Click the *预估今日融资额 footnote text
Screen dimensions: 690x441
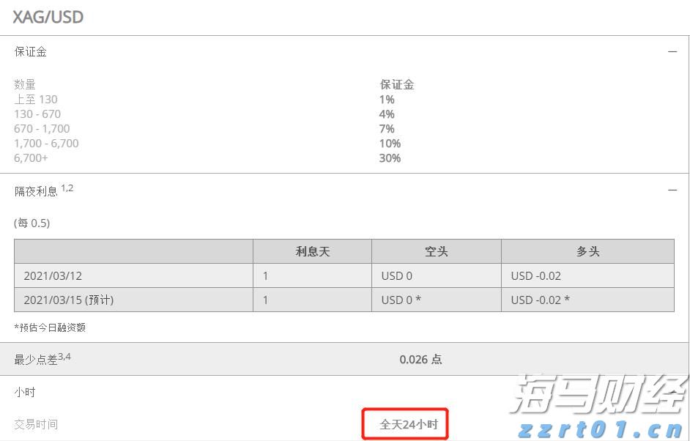click(49, 327)
